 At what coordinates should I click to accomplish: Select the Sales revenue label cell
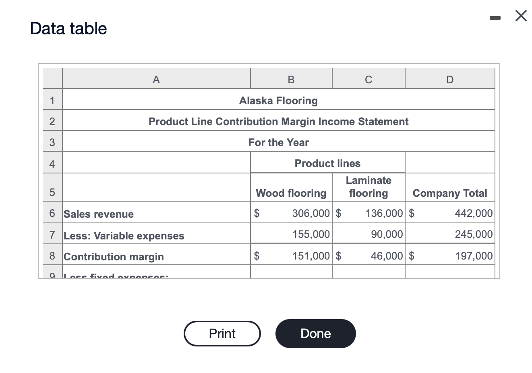pos(98,214)
